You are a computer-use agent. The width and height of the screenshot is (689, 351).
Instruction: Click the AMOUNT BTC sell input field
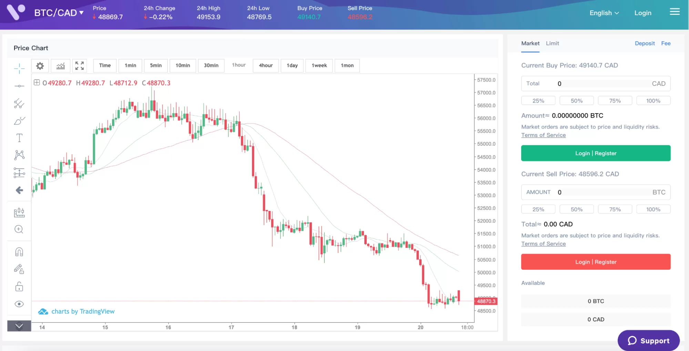[x=596, y=192]
